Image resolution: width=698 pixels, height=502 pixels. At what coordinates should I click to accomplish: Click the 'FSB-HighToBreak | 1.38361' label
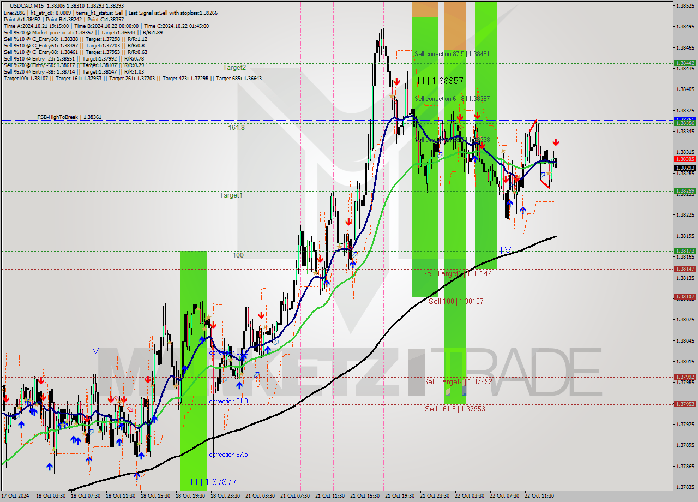(x=69, y=117)
